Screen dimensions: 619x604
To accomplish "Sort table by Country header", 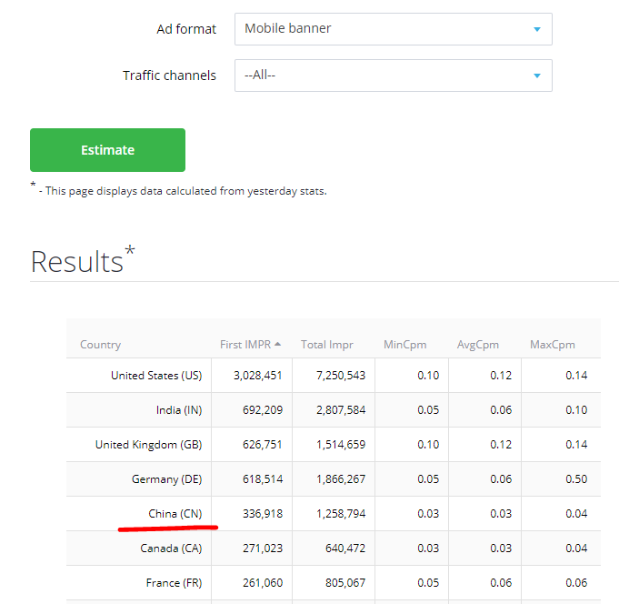I will pyautogui.click(x=100, y=345).
